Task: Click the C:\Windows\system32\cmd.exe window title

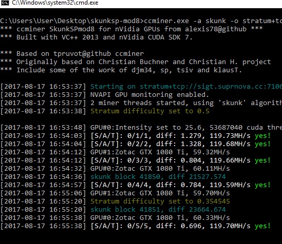Action: pos(55,3)
